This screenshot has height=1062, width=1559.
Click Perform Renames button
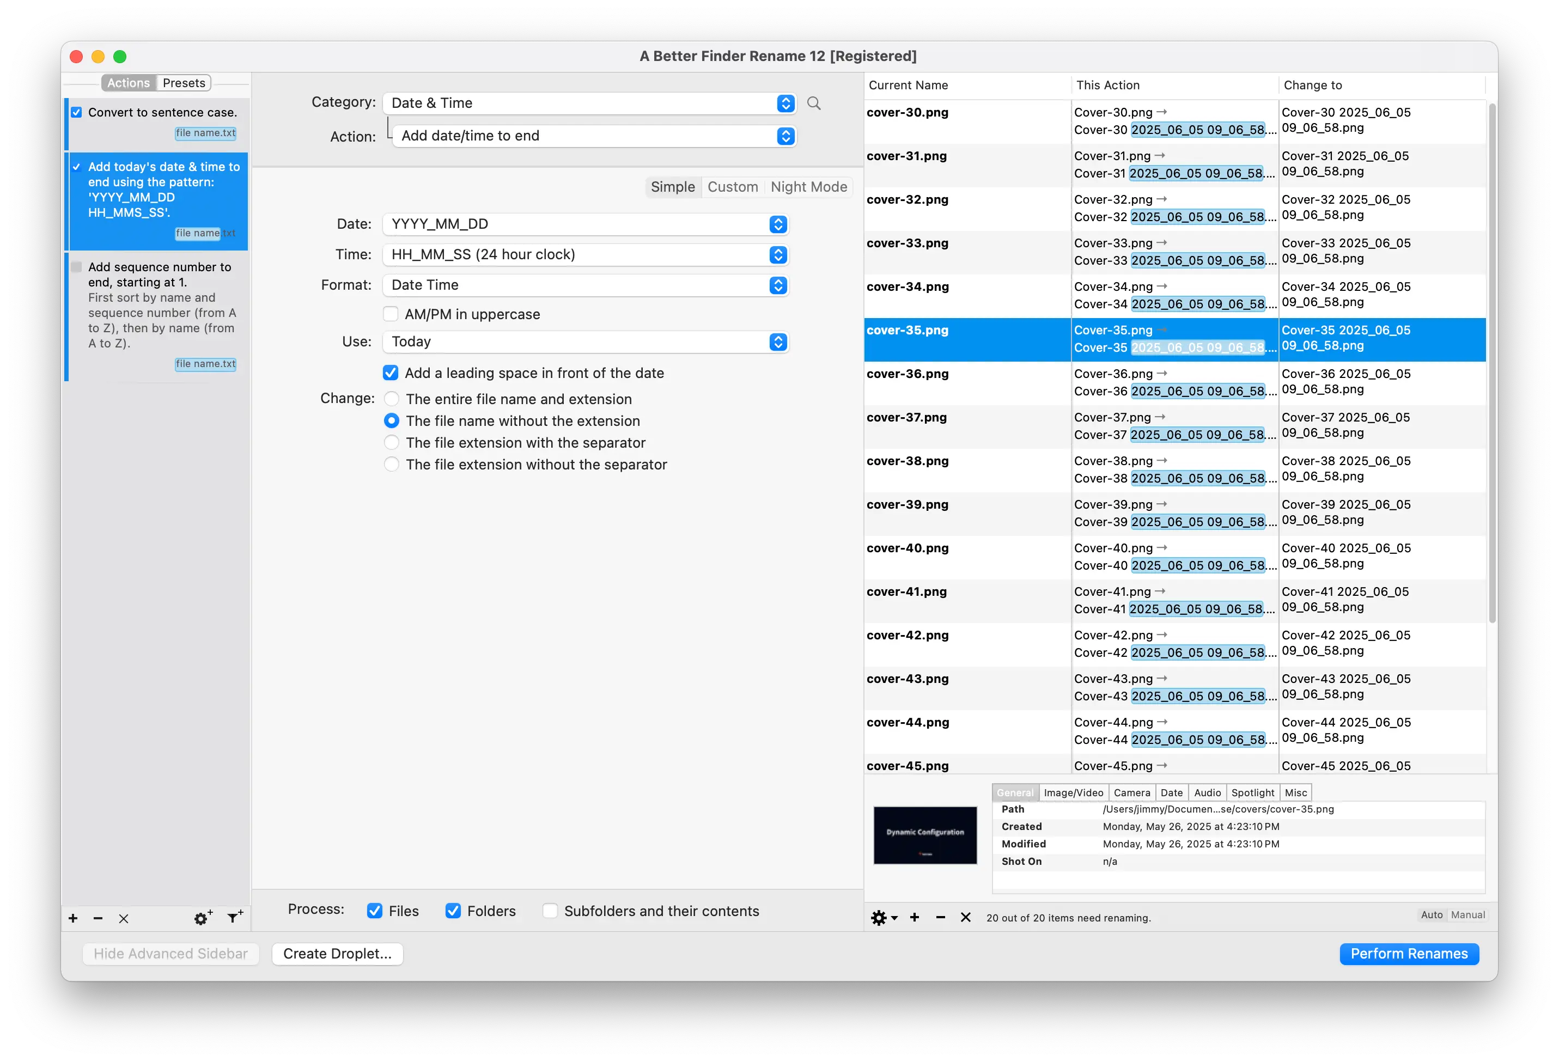tap(1409, 954)
